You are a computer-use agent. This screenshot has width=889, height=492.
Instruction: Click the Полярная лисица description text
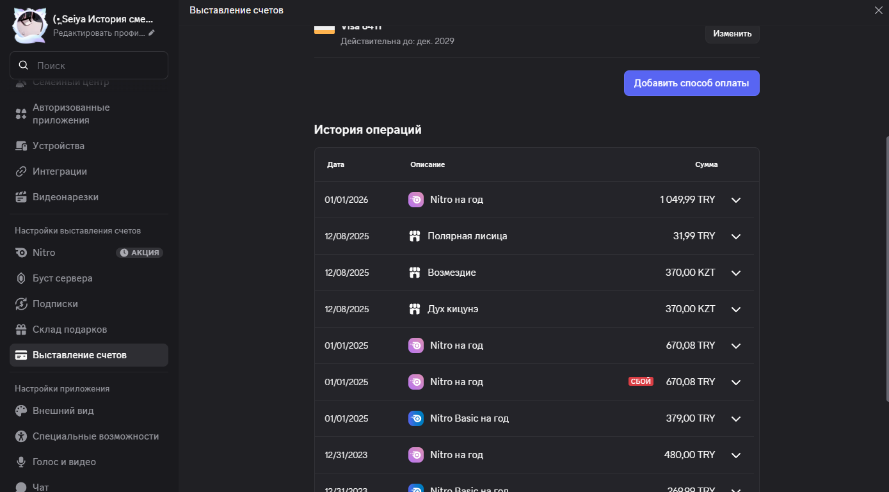tap(467, 236)
